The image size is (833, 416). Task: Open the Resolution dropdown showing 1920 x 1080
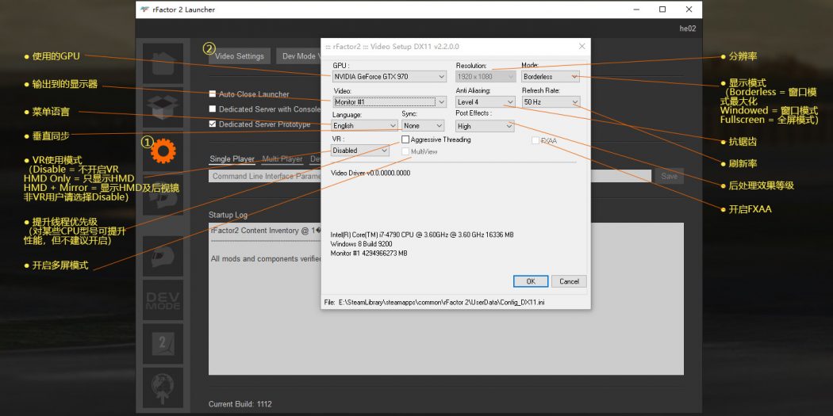tap(486, 76)
